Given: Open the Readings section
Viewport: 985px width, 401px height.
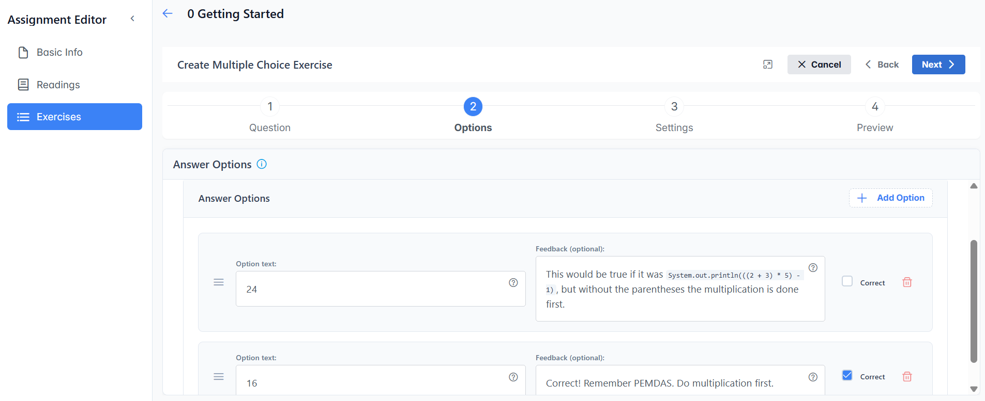Looking at the screenshot, I should click(x=58, y=85).
